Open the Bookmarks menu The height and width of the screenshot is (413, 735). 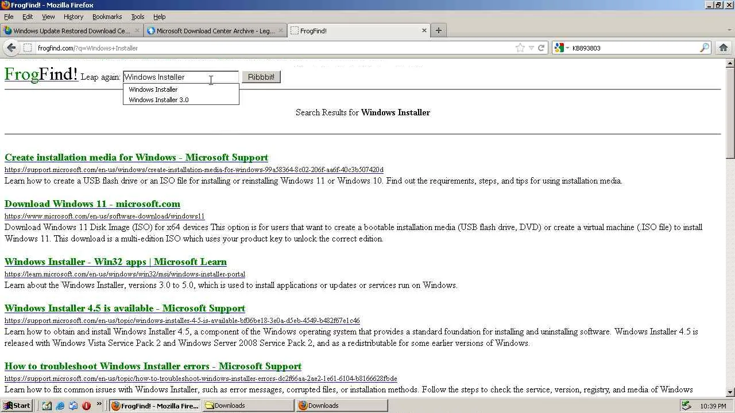point(107,17)
